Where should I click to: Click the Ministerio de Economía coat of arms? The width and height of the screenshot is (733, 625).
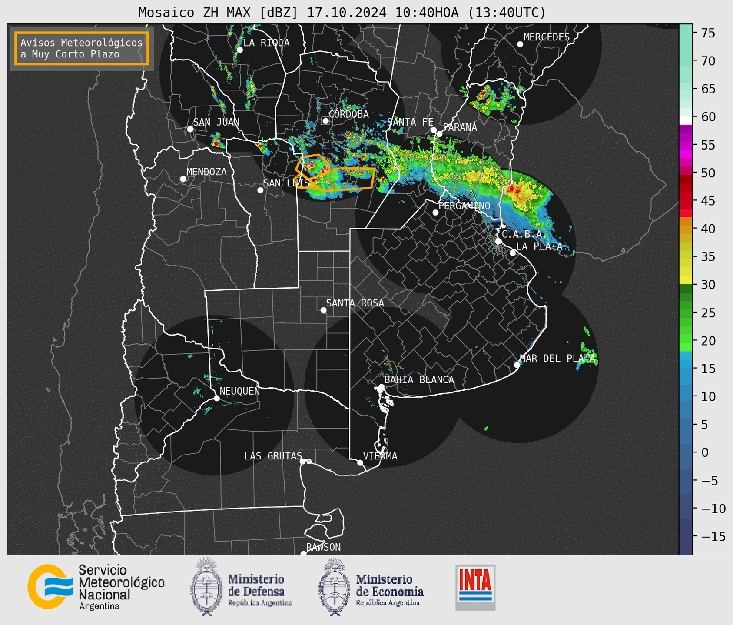point(334,587)
